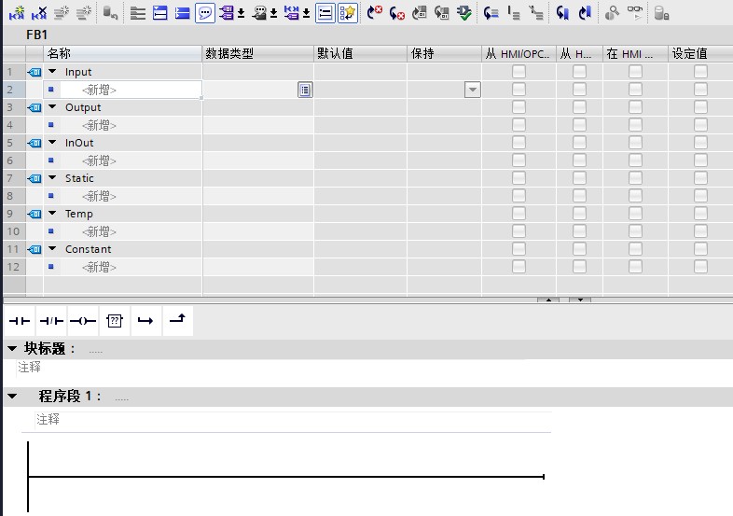The width and height of the screenshot is (733, 516).
Task: Click the 默认值 column header
Action: click(x=360, y=54)
